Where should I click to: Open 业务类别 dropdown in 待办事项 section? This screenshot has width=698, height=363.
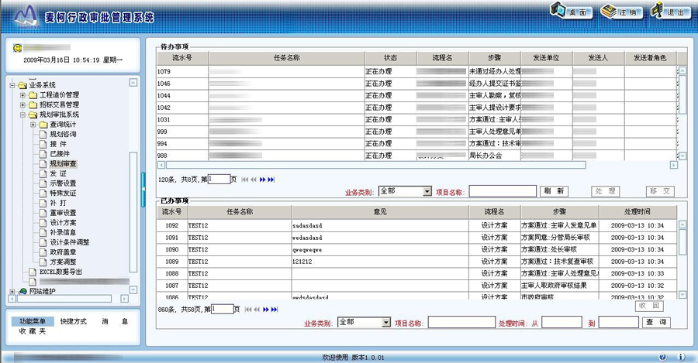click(x=427, y=191)
